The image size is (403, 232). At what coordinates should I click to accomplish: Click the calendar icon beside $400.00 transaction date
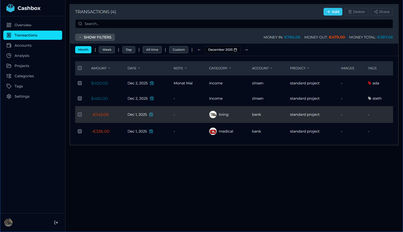coord(152,83)
